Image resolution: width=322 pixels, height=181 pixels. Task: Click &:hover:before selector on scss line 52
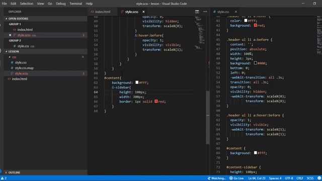point(149,35)
